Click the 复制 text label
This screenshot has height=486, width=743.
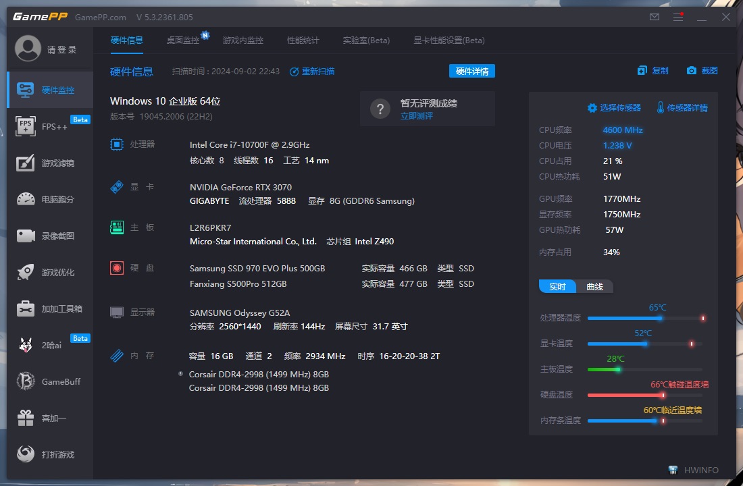[660, 71]
